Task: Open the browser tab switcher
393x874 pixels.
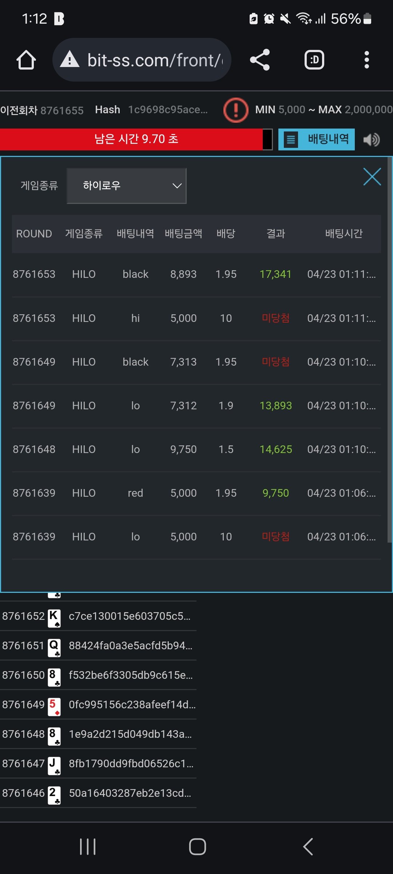Action: (314, 60)
